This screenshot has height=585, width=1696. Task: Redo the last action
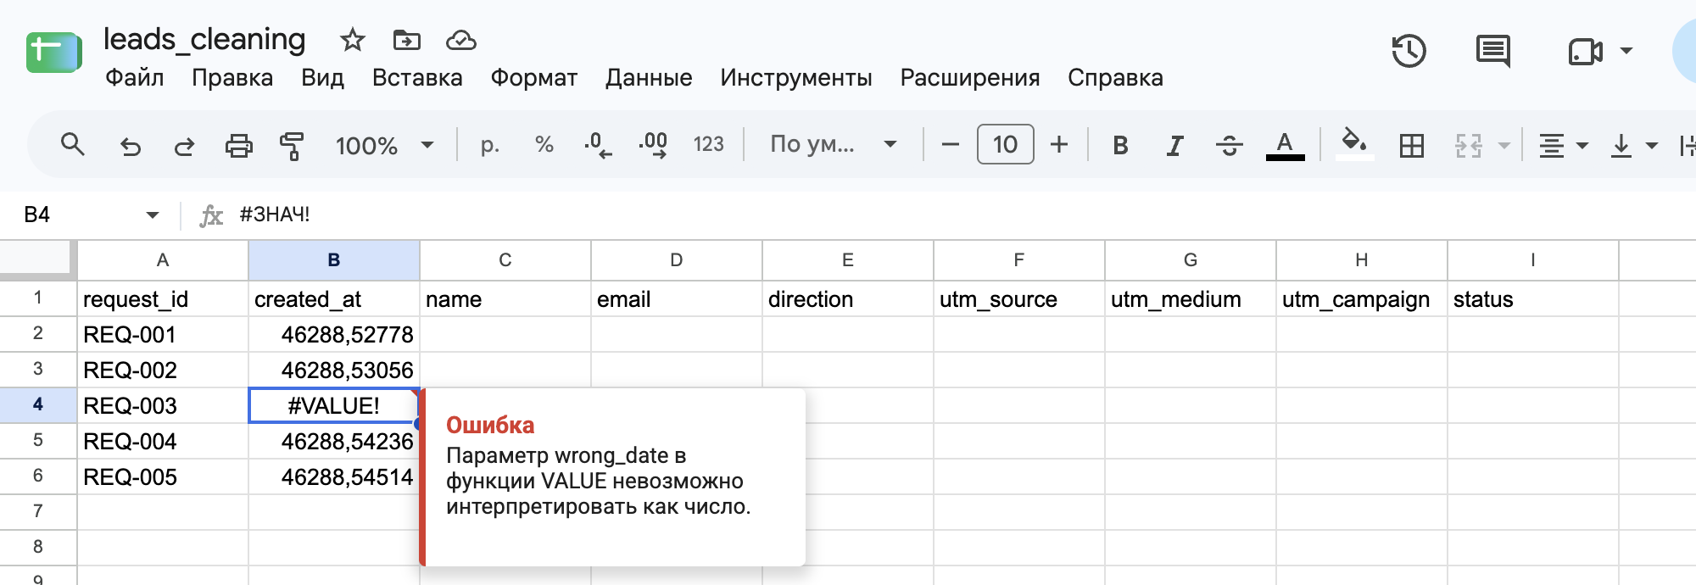(184, 146)
